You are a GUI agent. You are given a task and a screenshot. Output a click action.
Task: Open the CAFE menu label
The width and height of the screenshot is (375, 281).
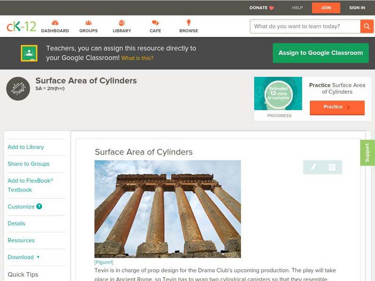tap(155, 31)
